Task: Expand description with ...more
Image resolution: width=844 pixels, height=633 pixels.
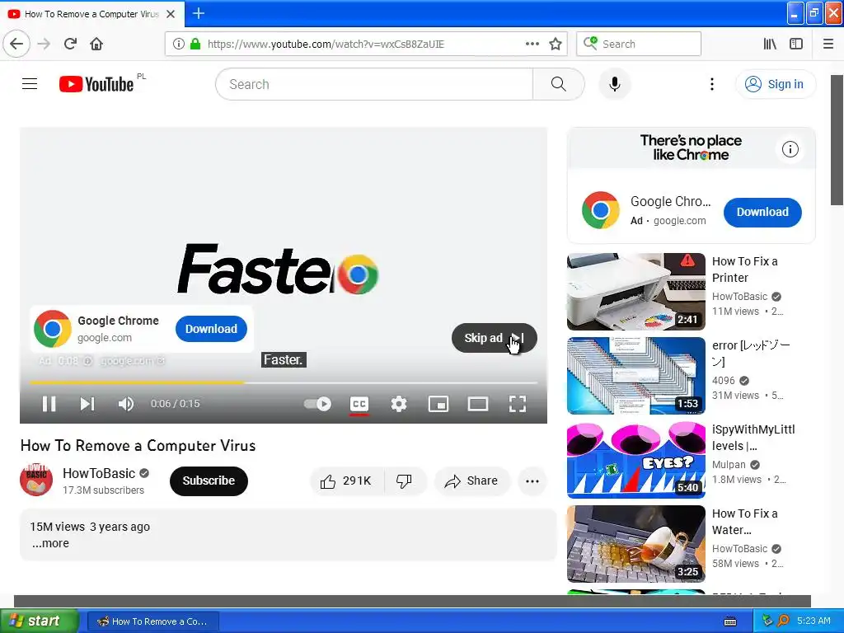Action: [50, 543]
